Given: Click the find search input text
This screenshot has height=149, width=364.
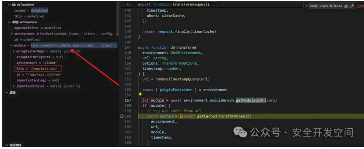Looking at the screenshot, I should (x=324, y=6).
